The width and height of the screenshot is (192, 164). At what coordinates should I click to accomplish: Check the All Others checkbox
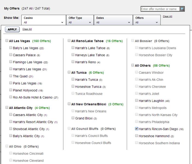(x=133, y=65)
